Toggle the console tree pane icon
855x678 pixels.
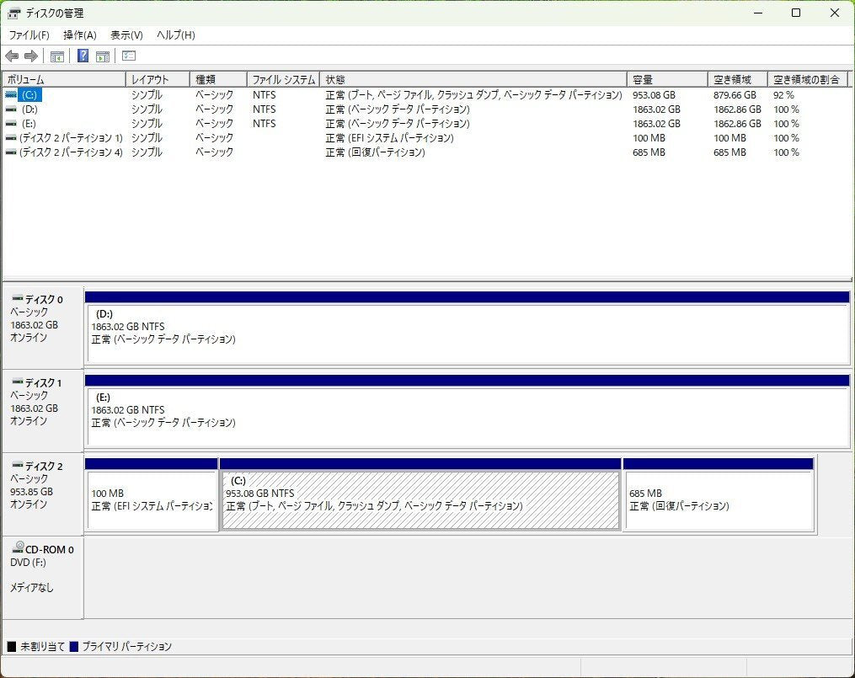[x=57, y=56]
